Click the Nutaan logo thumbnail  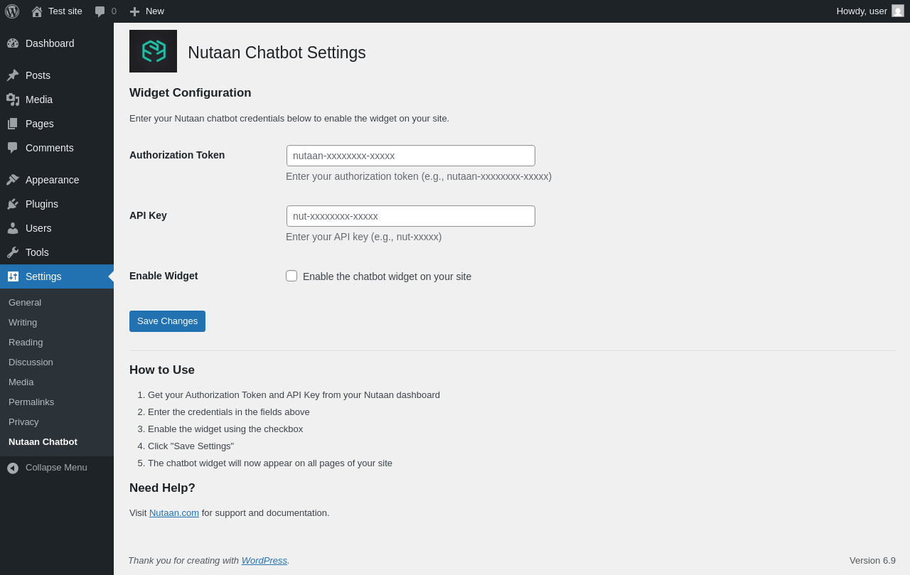pos(153,51)
